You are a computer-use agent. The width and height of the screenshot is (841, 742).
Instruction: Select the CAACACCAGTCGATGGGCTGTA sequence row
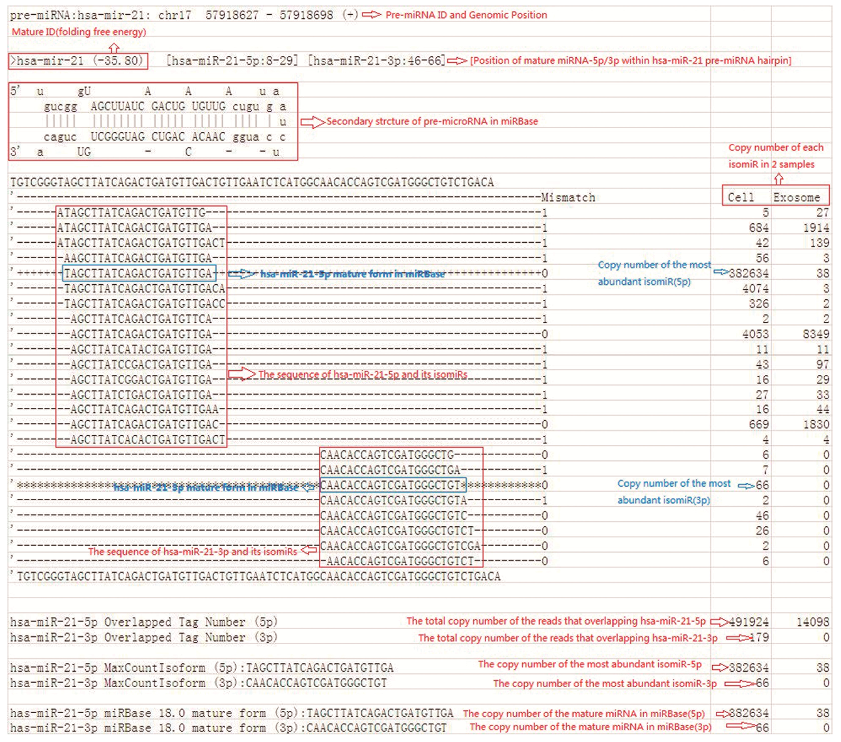point(394,501)
